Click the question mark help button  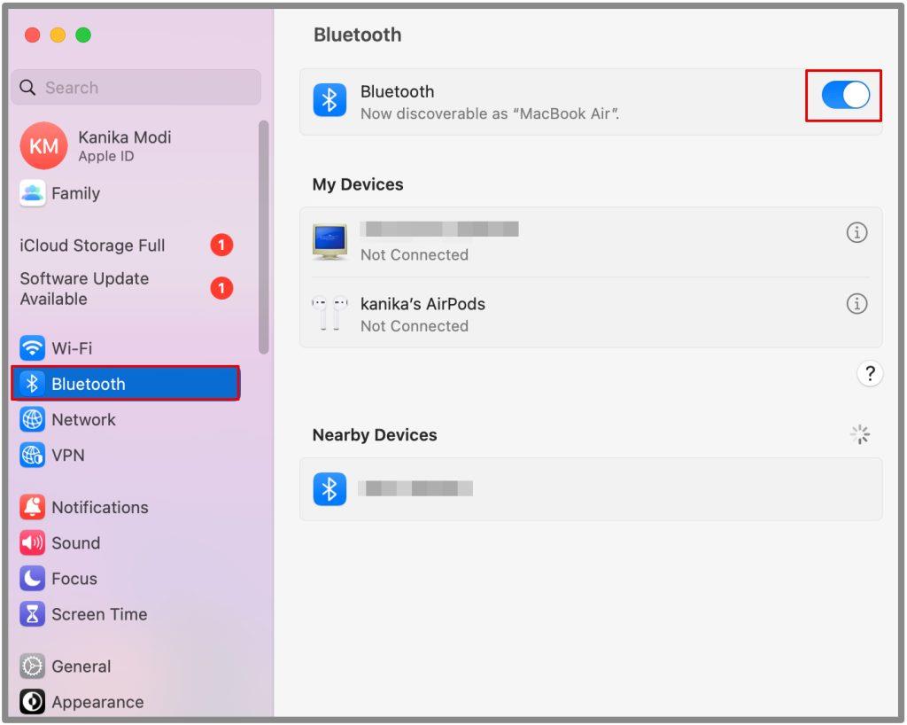click(870, 373)
